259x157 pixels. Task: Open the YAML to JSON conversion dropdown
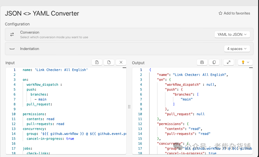232,34
